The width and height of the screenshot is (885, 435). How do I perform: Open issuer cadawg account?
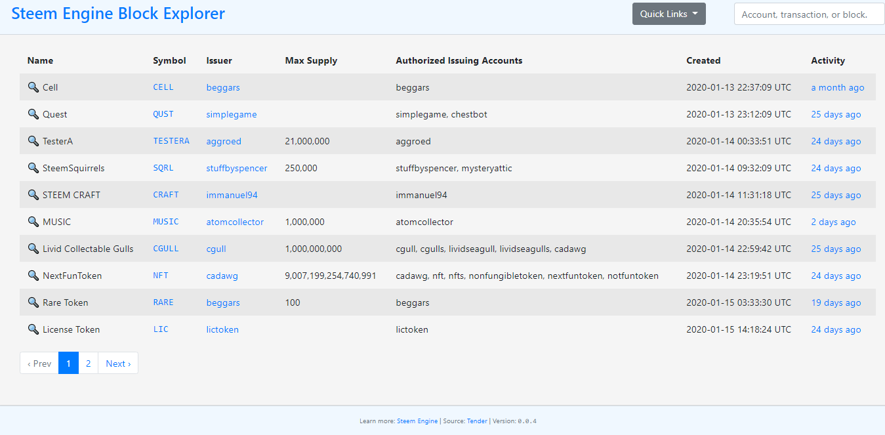(x=222, y=276)
